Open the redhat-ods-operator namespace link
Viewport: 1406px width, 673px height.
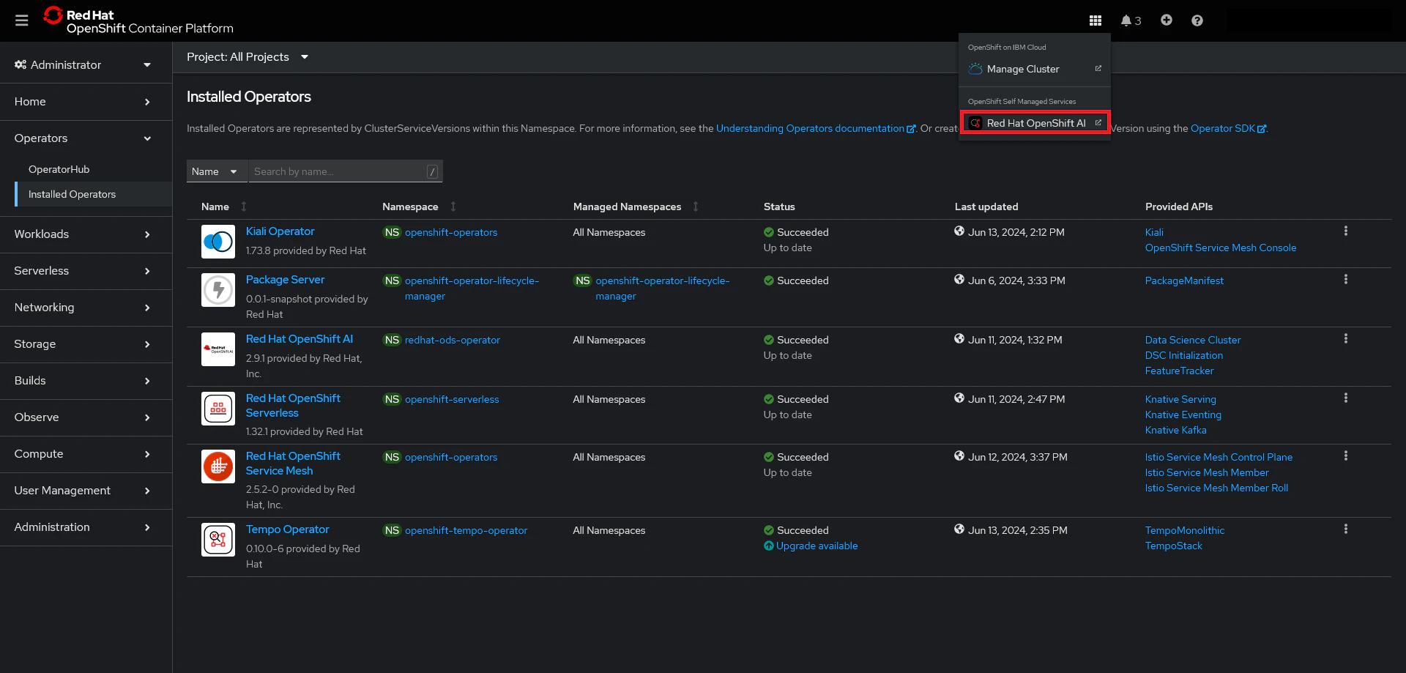click(x=453, y=340)
